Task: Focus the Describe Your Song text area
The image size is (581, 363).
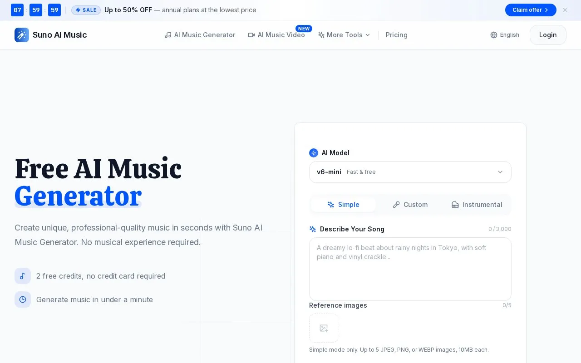Action: (410, 269)
